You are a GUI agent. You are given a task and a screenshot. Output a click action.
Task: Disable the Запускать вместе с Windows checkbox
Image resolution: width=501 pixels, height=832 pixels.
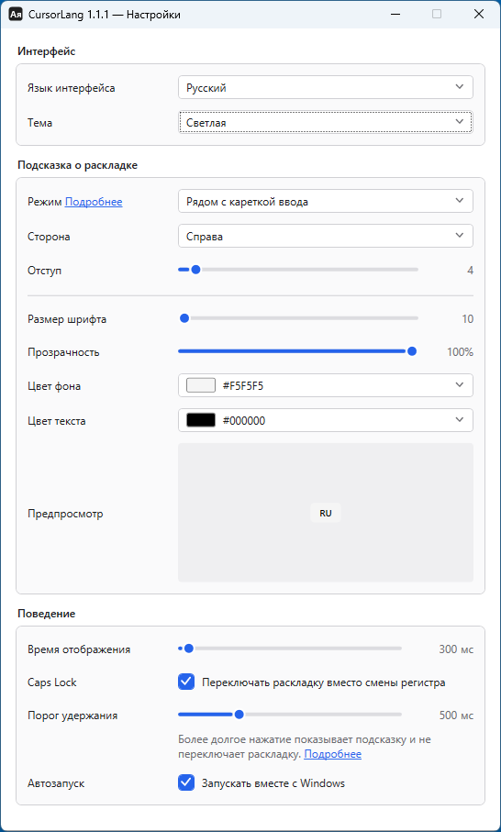click(185, 782)
